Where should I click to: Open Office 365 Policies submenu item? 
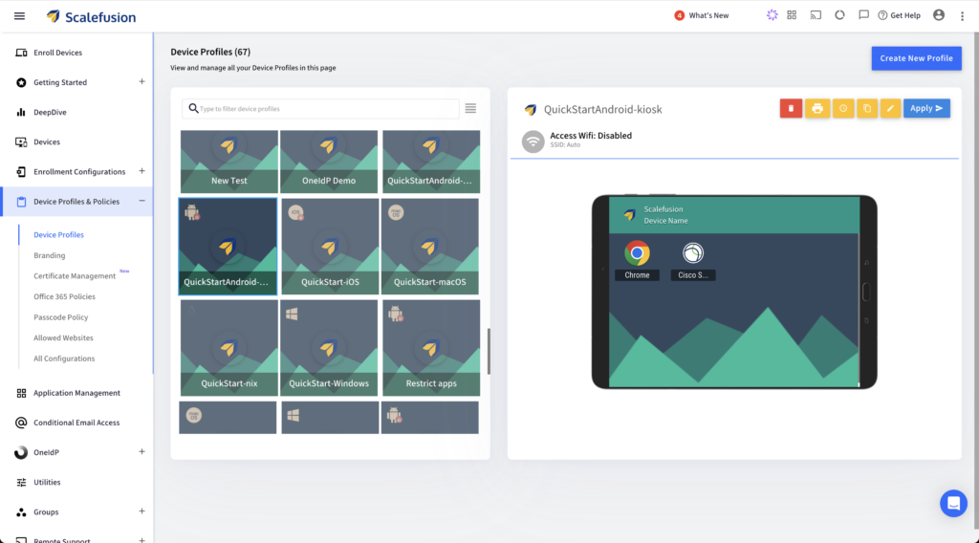click(x=64, y=296)
